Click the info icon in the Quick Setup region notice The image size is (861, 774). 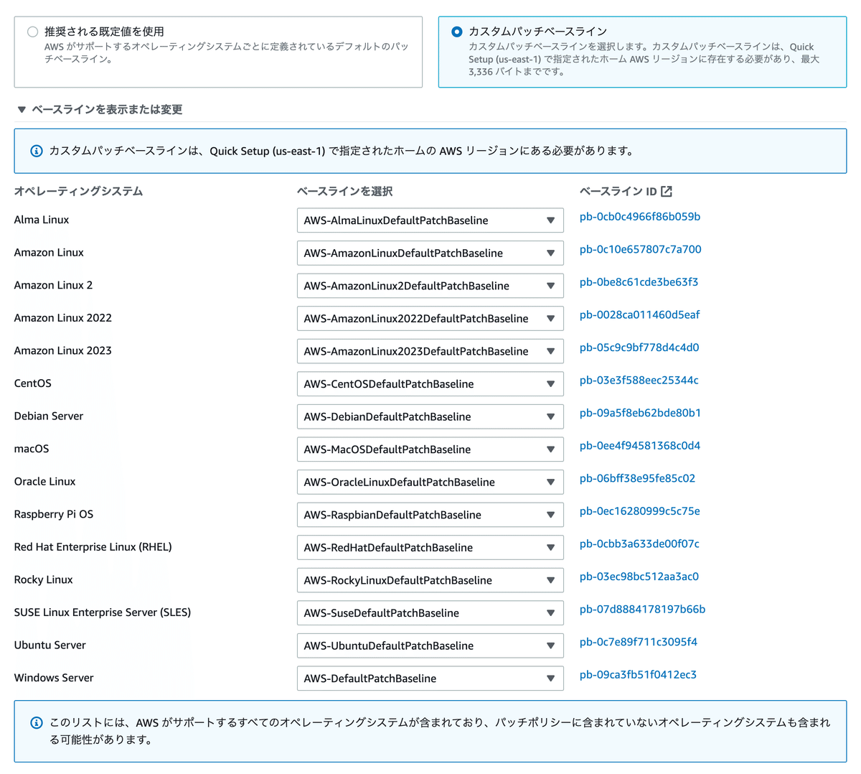pyautogui.click(x=36, y=151)
